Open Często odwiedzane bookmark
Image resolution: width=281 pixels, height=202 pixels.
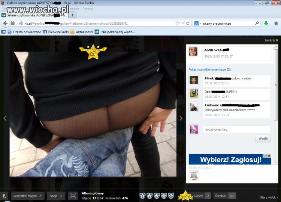[x=24, y=32]
